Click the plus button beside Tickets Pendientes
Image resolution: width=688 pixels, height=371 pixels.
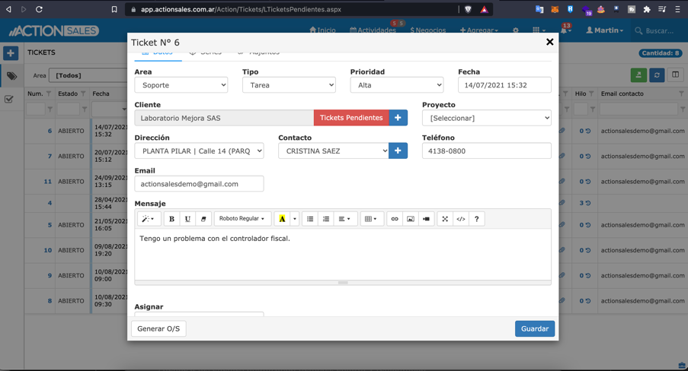(x=398, y=118)
